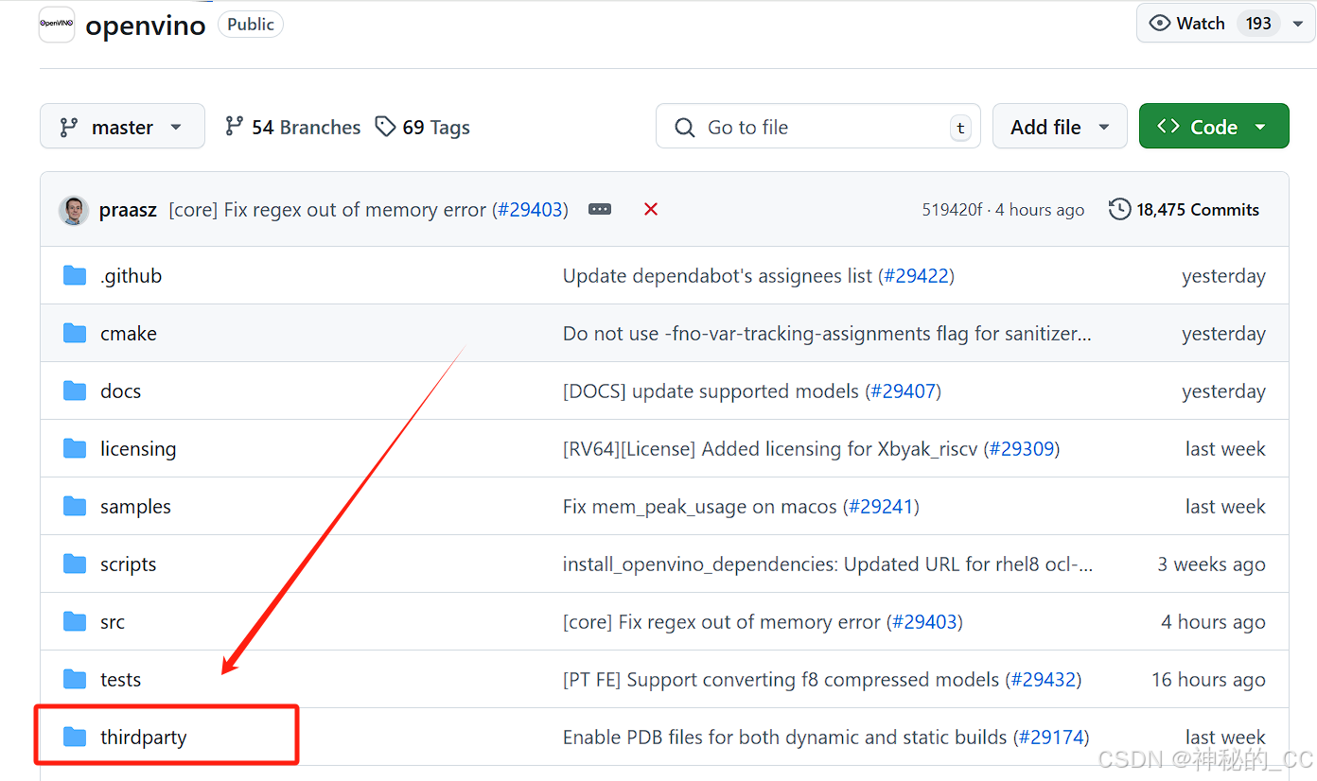Screen dimensions: 1317x781
Task: View the 69 Tags link
Action: tap(423, 127)
